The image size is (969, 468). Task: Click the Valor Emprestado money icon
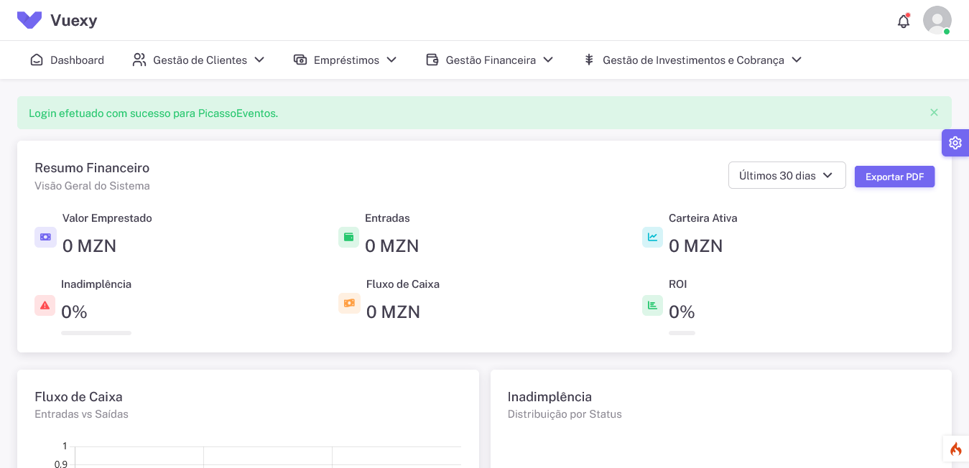[45, 237]
